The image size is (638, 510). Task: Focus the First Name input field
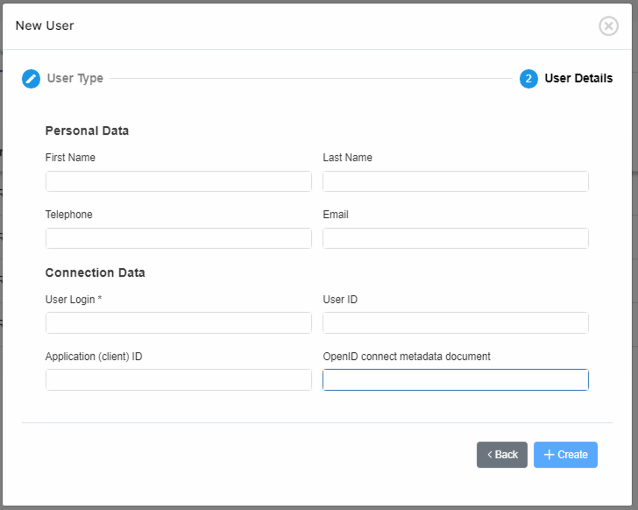coord(178,181)
